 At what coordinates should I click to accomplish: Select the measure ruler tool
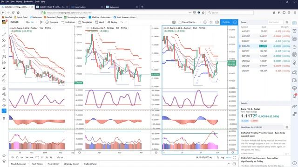click(4, 75)
